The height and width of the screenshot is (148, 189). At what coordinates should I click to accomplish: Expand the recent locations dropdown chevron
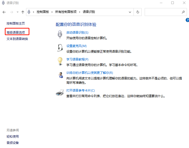(x=17, y=12)
